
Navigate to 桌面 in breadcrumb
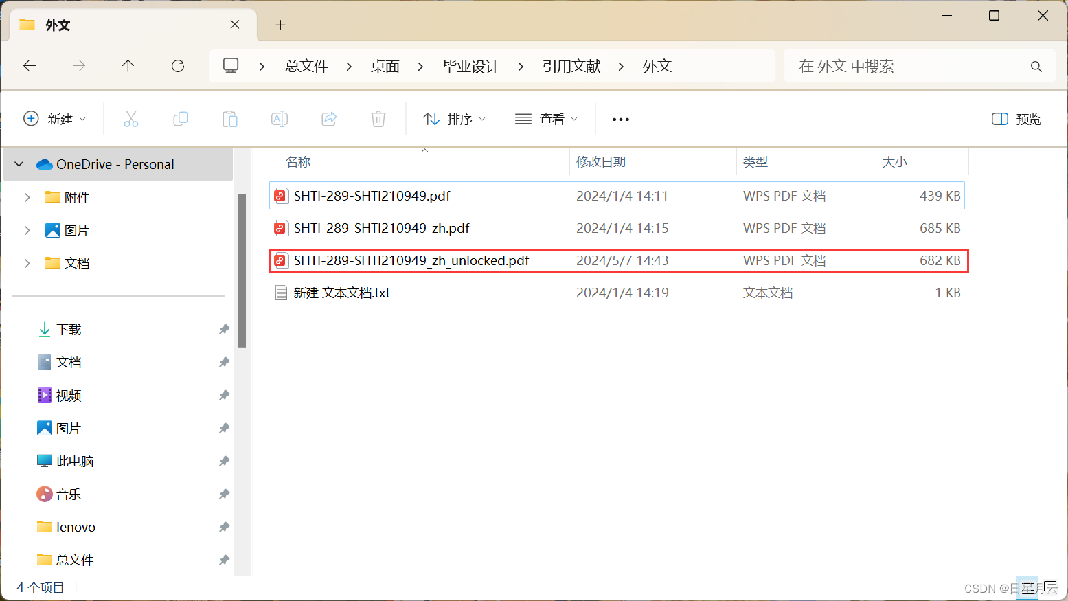click(x=385, y=66)
